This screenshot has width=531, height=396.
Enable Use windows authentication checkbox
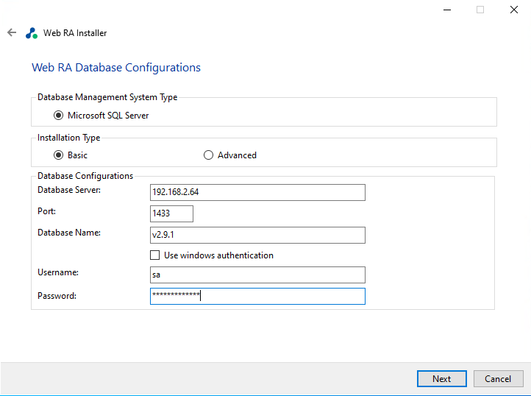(155, 255)
